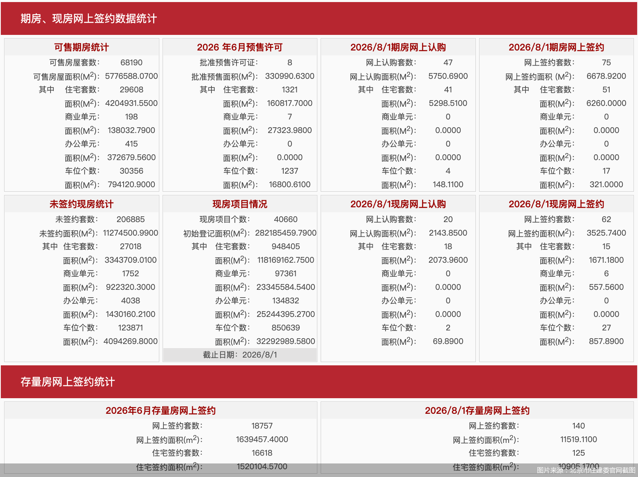This screenshot has height=477, width=638.
Task: Select the commercial unit count 1752
Action: [x=131, y=273]
